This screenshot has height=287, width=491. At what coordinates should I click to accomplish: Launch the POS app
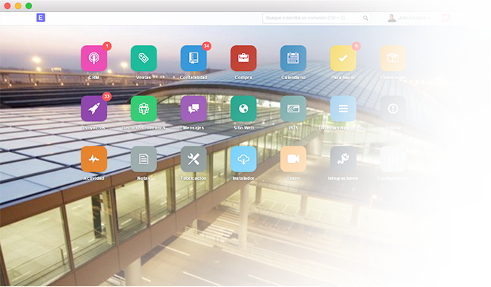[x=293, y=109]
